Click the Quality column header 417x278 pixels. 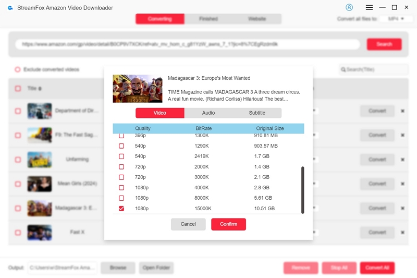[x=143, y=128]
